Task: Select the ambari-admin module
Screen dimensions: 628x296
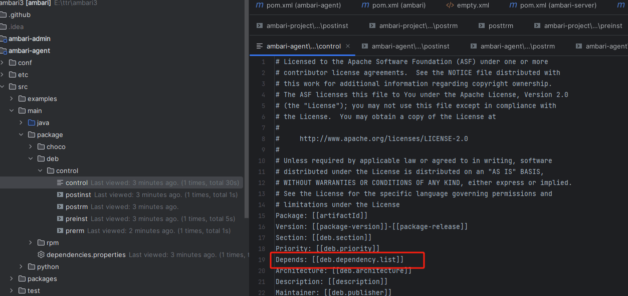Action: point(29,38)
